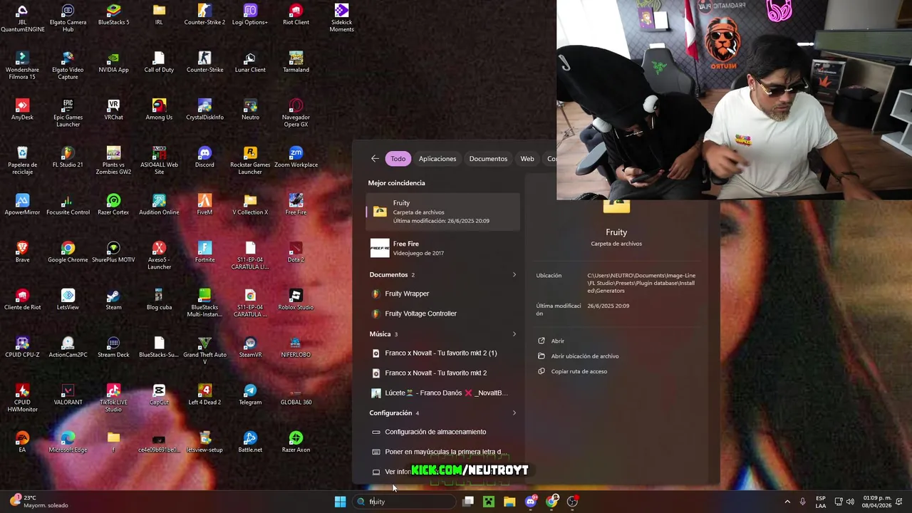Open the Riot Client desktop icon
Image resolution: width=912 pixels, height=513 pixels.
[x=296, y=15]
